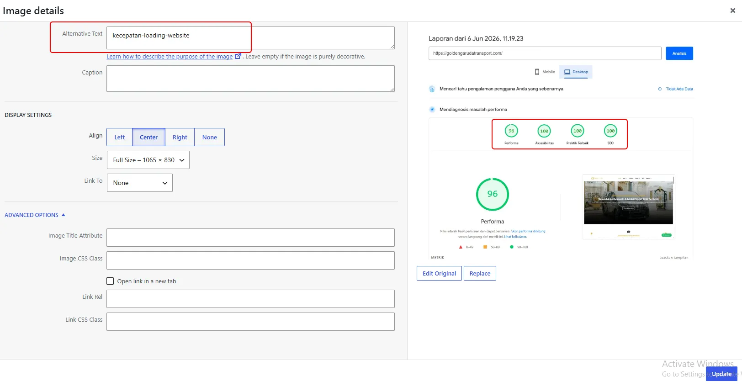This screenshot has height=387, width=742.
Task: Click the 100 Aksesibilitas score circle
Action: click(x=544, y=131)
